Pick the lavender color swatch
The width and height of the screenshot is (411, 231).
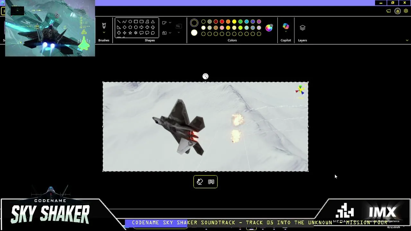(x=259, y=28)
